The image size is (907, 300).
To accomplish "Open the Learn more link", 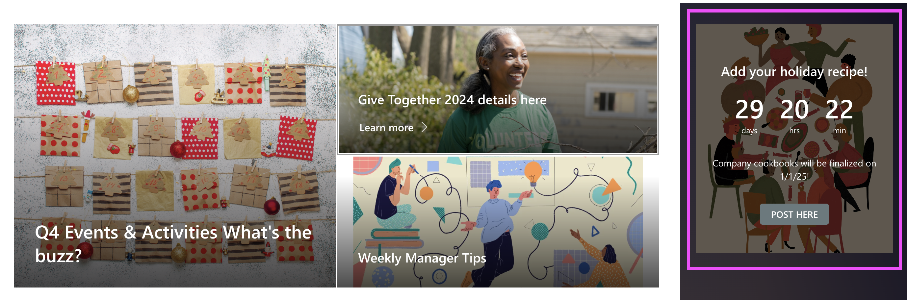I will point(393,127).
